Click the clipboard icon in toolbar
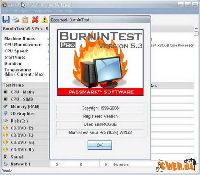Screen dimensions: 200x175 pos(25,20)
